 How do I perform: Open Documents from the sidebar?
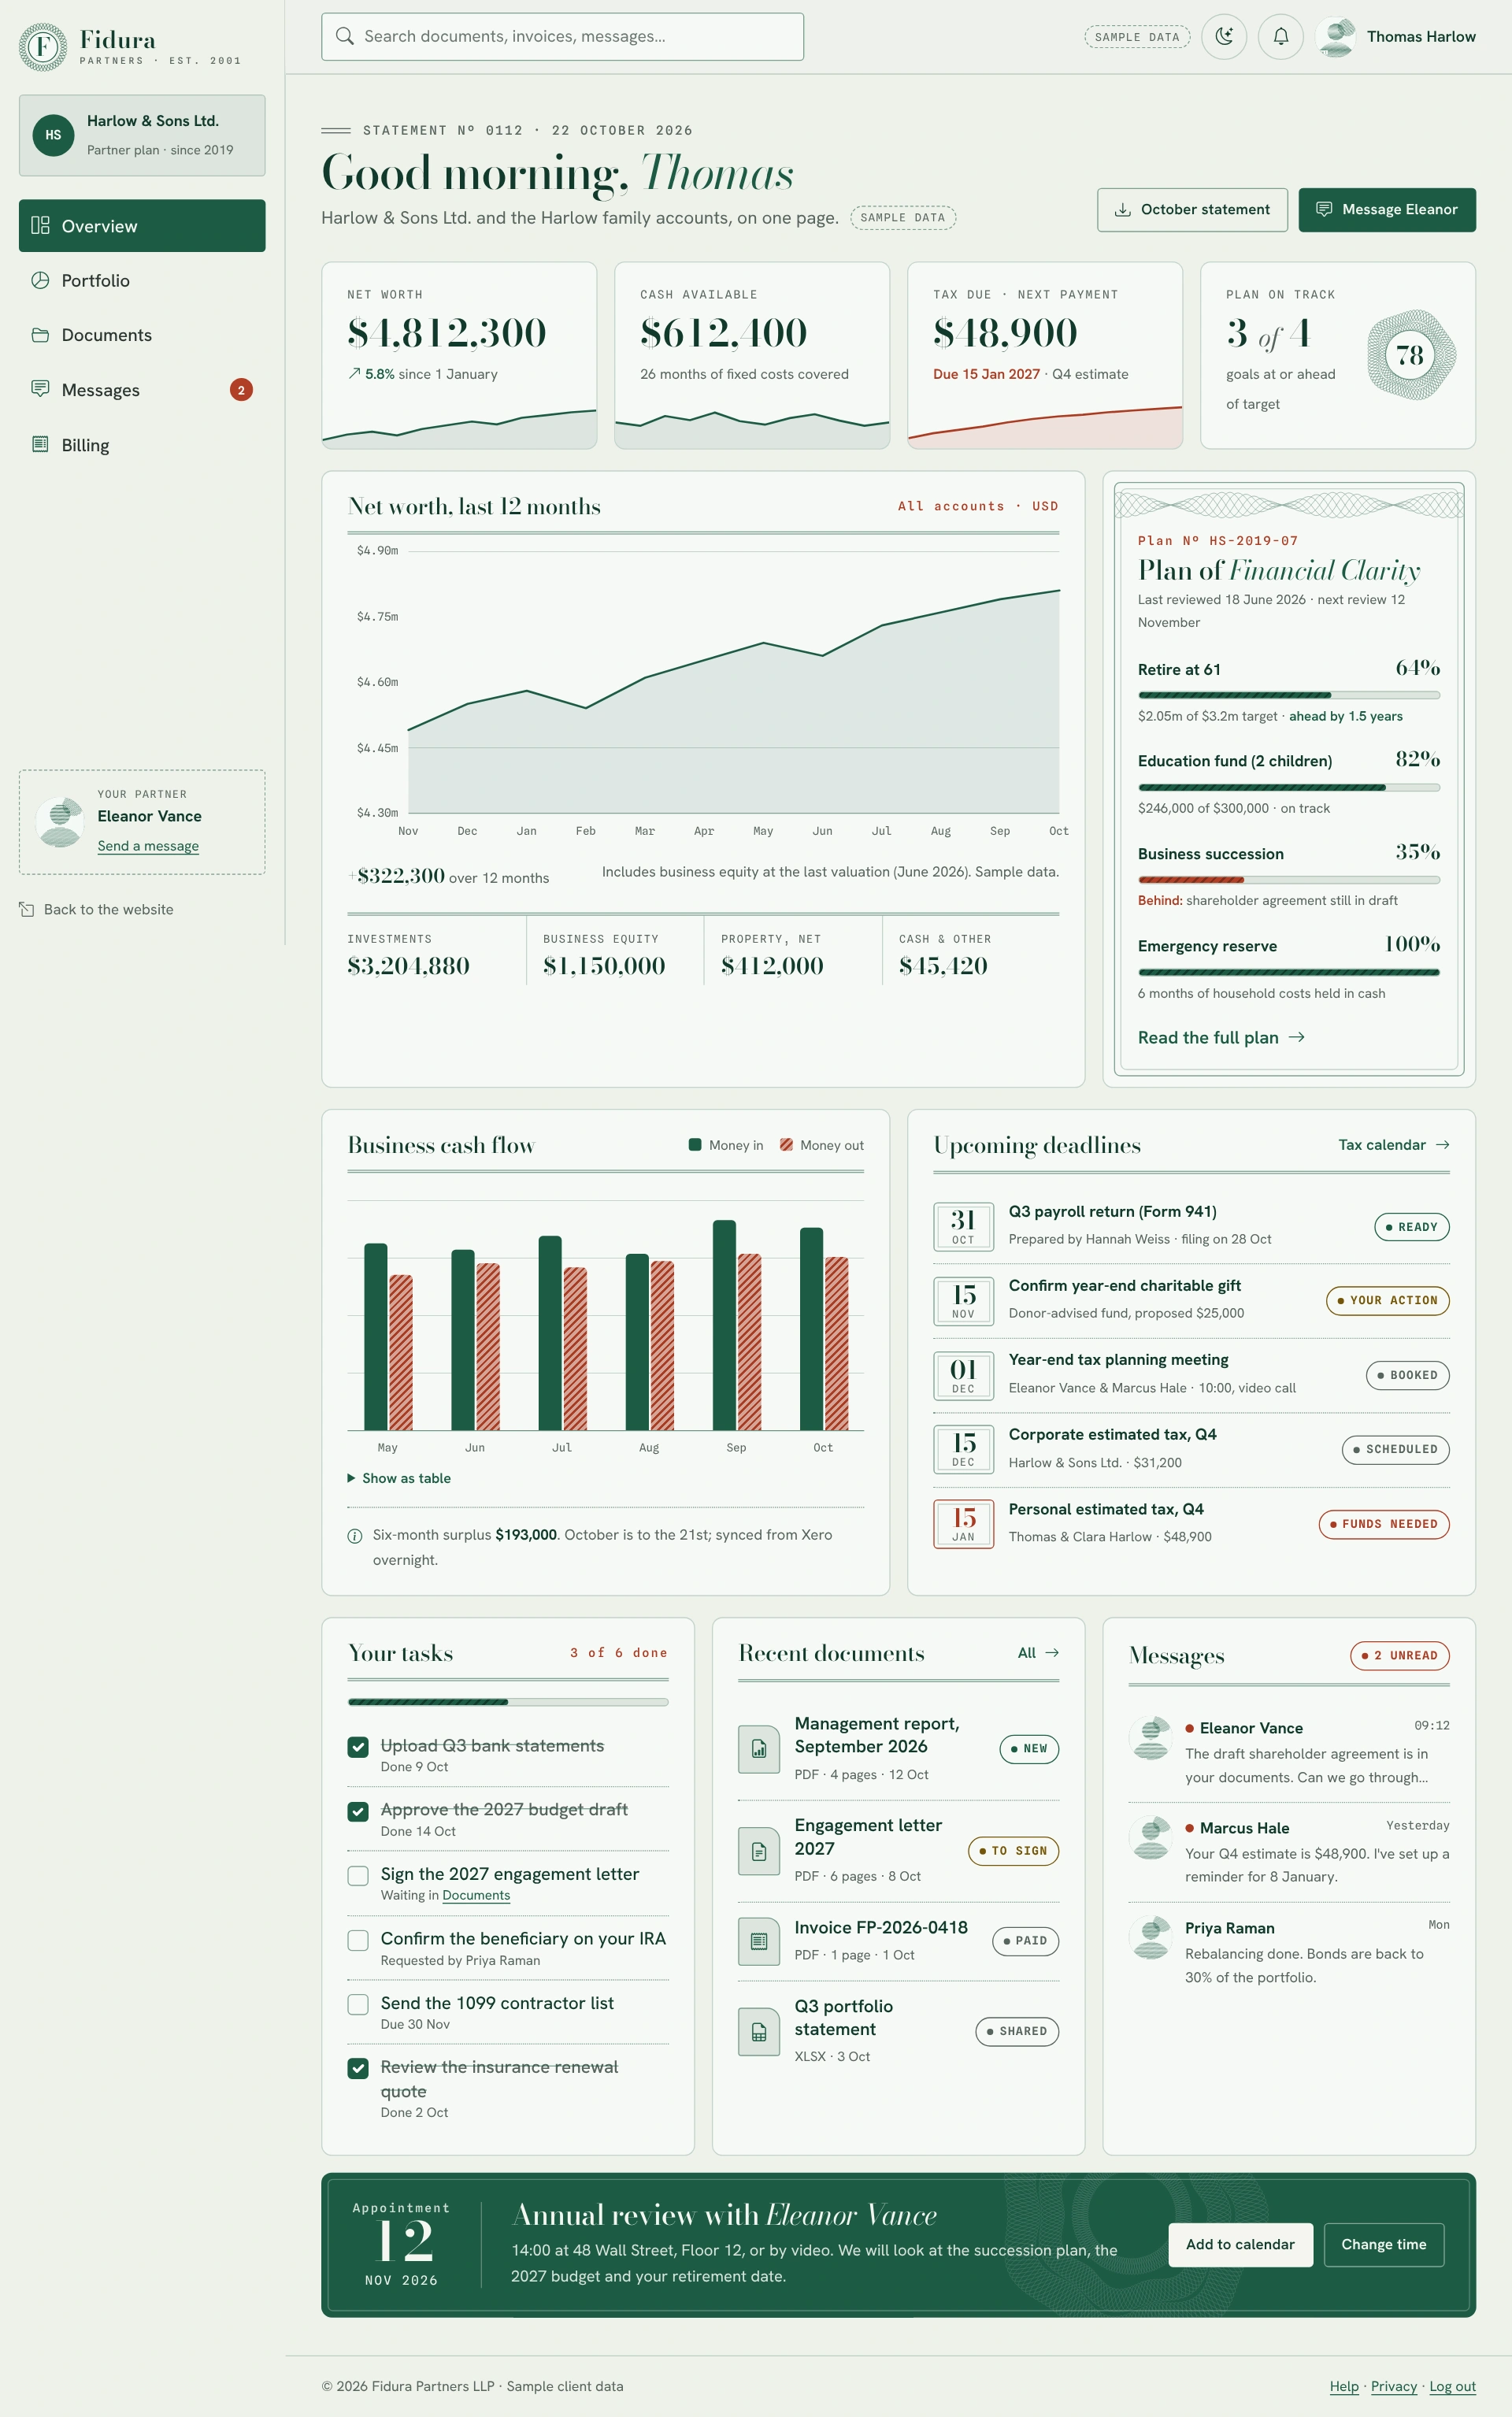click(142, 335)
